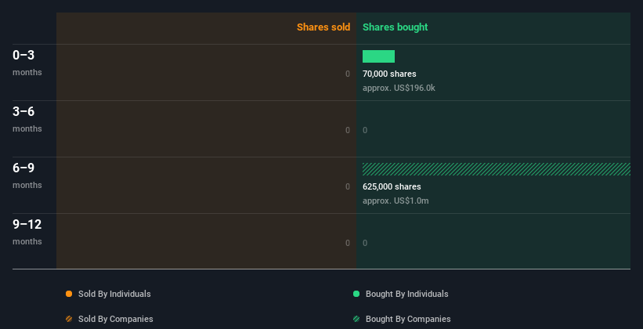
Task: Click the approx. US$1.0m value text
Action: click(x=396, y=201)
